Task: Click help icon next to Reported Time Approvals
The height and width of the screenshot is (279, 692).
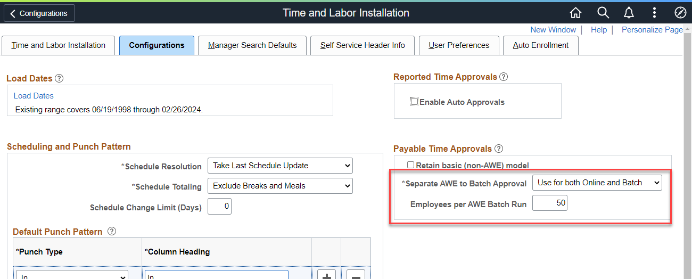Action: tap(504, 77)
